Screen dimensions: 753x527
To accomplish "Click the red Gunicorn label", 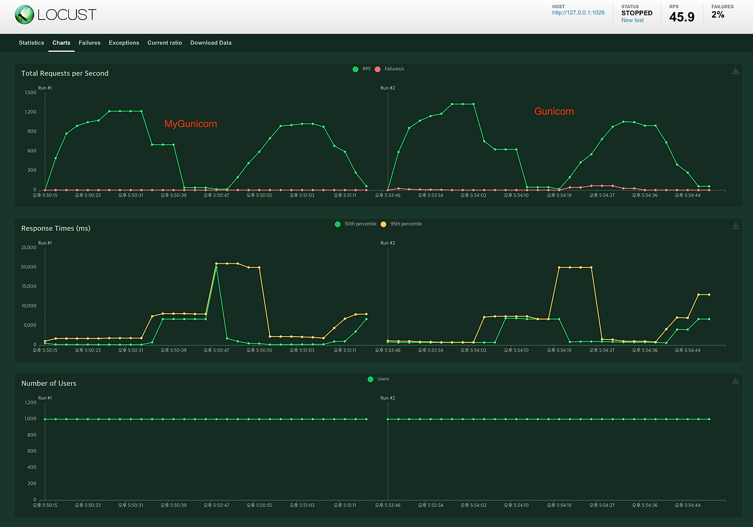I will click(554, 111).
